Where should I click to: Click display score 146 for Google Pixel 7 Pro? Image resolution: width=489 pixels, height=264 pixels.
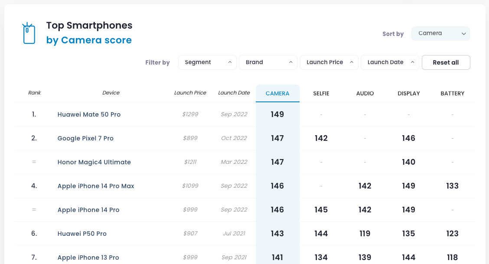[408, 138]
